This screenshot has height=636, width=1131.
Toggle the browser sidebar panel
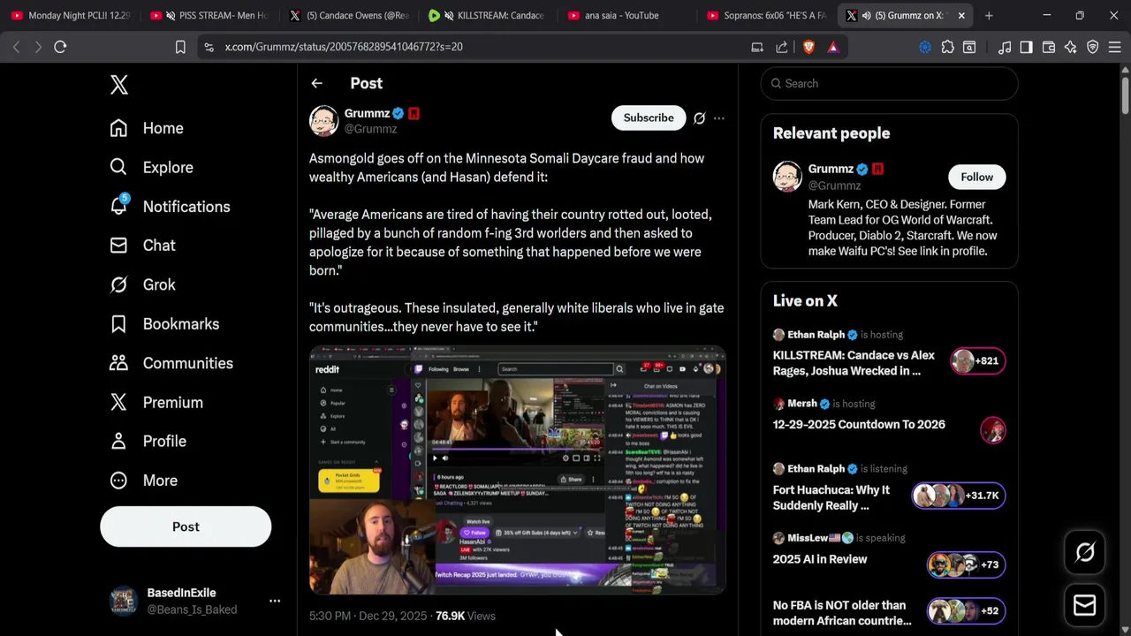coord(1026,47)
